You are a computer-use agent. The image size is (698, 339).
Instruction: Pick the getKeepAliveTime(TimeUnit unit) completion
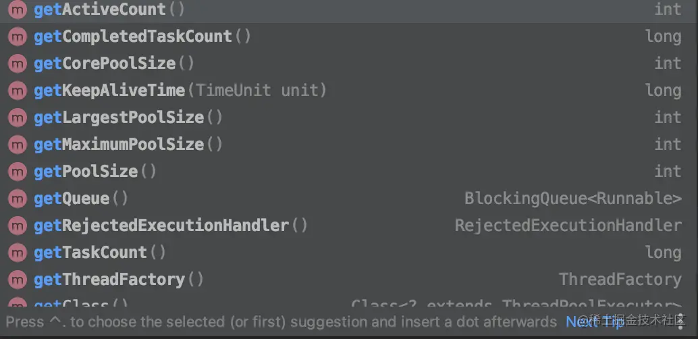click(x=180, y=90)
